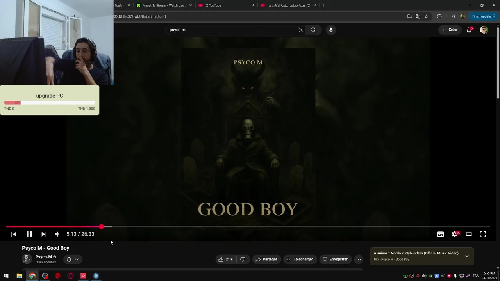This screenshot has width=500, height=281.
Task: Open Chrome translate page icon
Action: [418, 16]
